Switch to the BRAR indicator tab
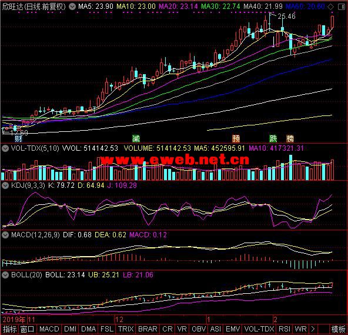The height and width of the screenshot is (335, 348). tap(148, 329)
